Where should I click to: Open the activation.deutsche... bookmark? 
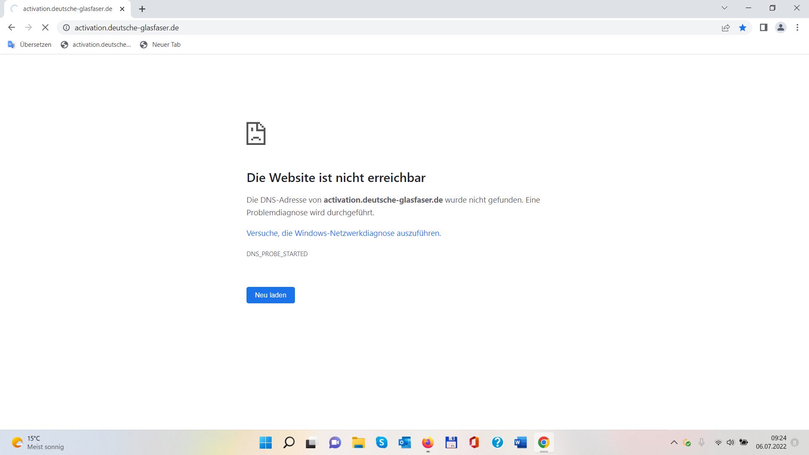pos(96,45)
